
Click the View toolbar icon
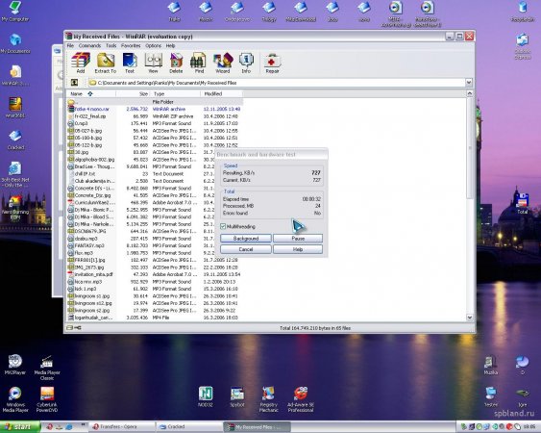[x=153, y=63]
